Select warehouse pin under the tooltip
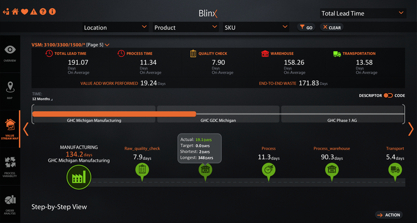The height and width of the screenshot is (223, 417). click(205, 172)
